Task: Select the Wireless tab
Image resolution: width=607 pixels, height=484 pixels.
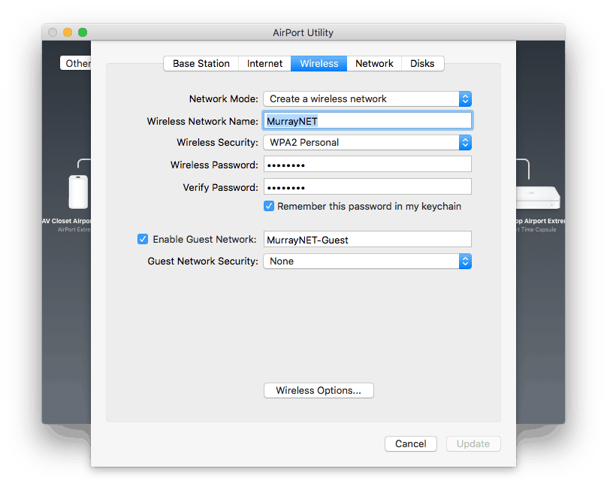Action: tap(319, 63)
